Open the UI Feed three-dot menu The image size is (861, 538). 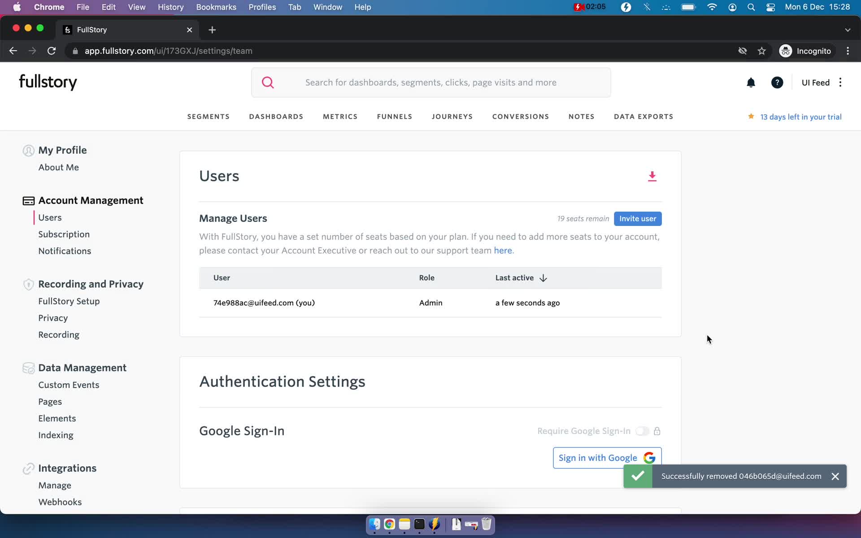pyautogui.click(x=840, y=82)
